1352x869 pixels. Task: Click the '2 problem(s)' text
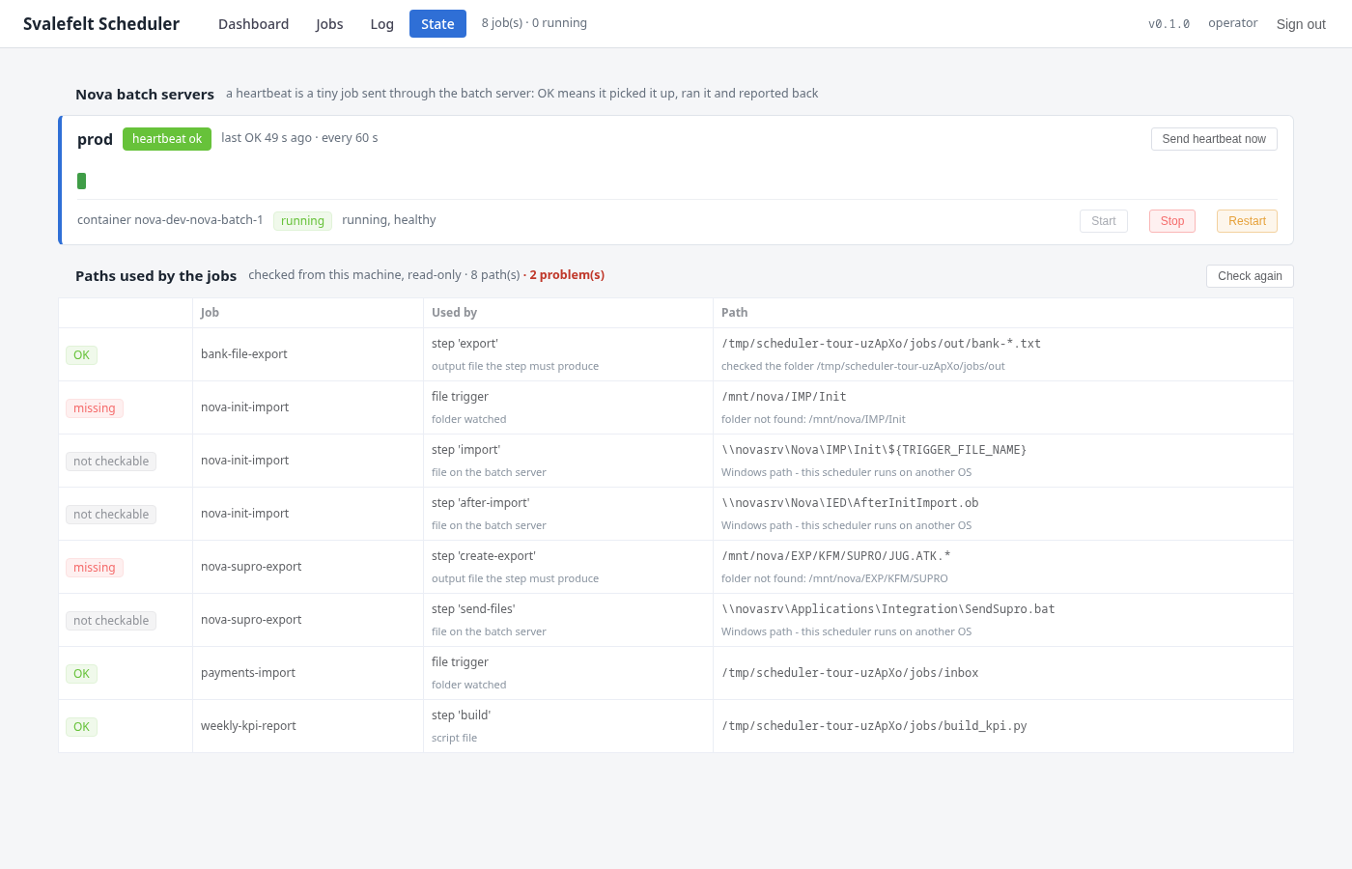(567, 275)
